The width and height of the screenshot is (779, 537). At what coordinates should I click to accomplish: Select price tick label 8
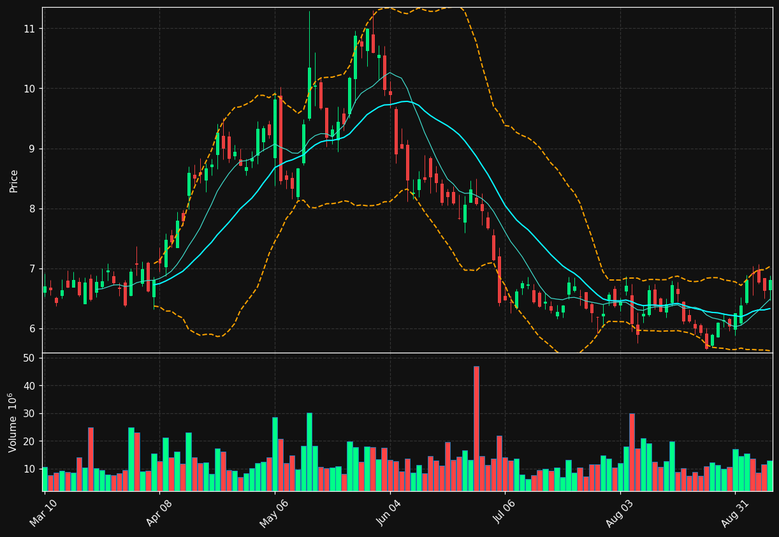(33, 209)
